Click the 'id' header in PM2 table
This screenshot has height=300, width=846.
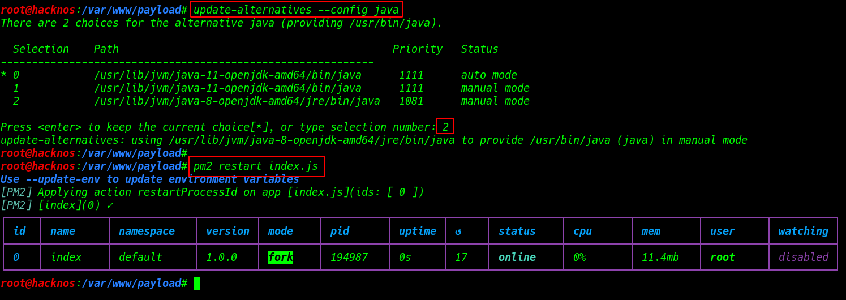[19, 231]
